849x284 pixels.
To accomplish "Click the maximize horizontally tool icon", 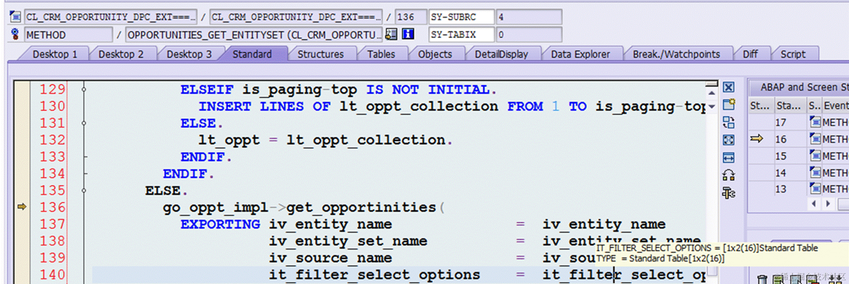I will click(x=729, y=158).
